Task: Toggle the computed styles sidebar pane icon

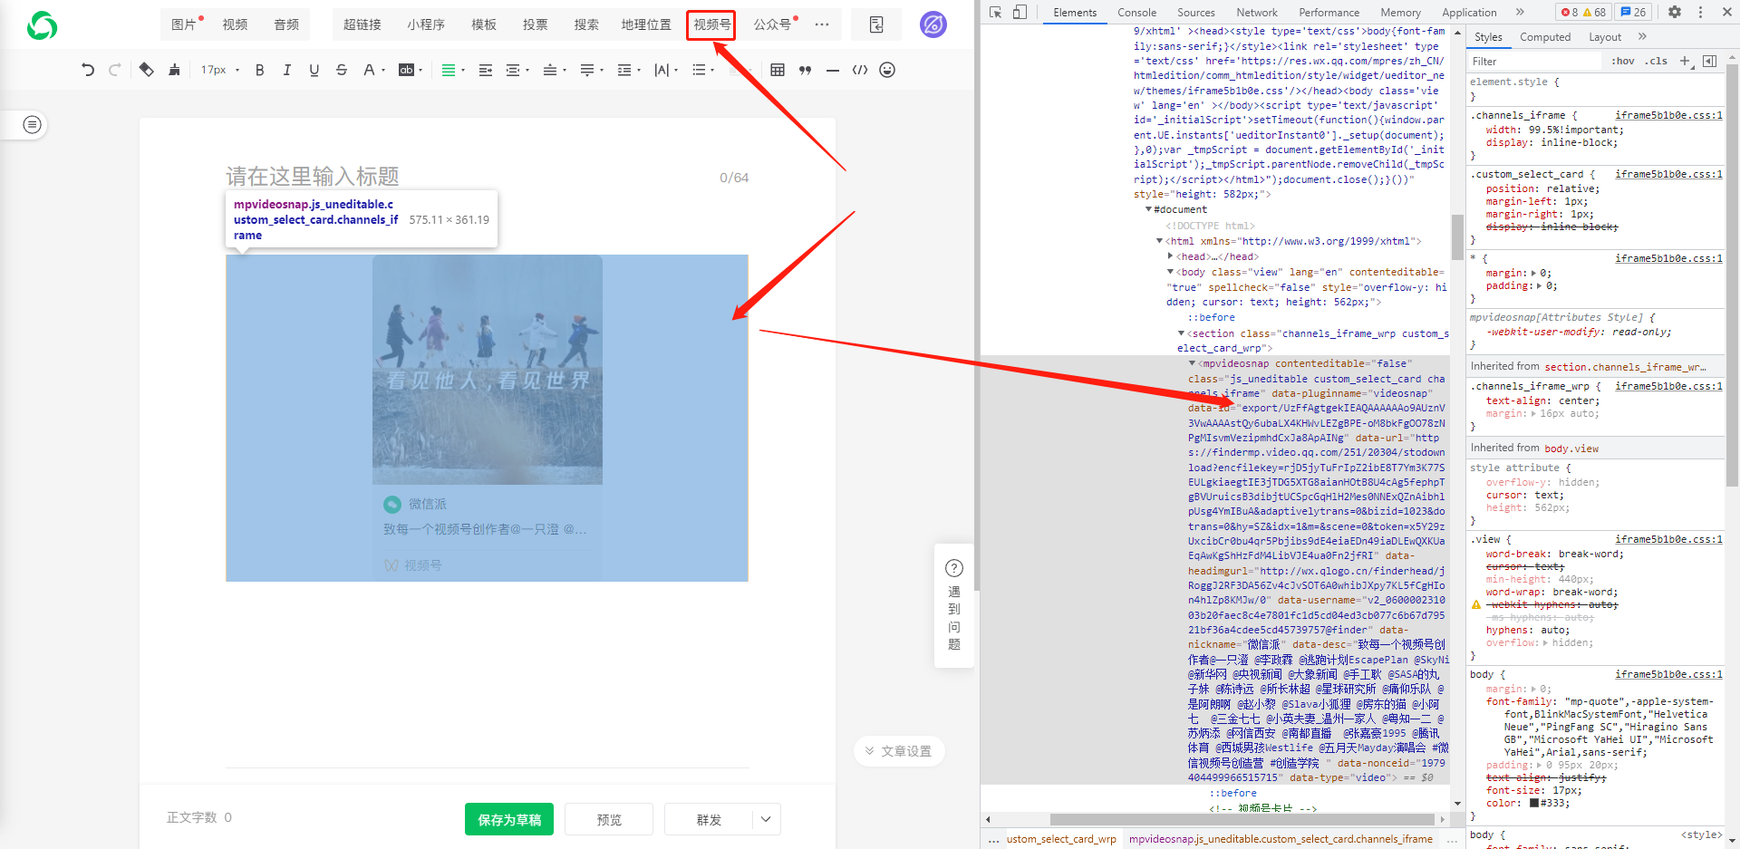Action: click(1710, 61)
